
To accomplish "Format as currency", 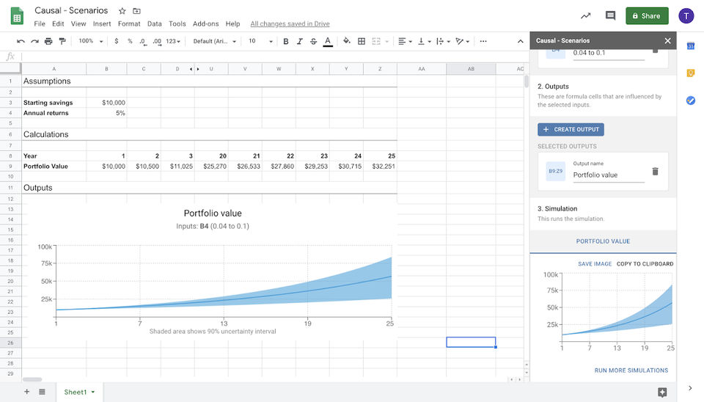I will tap(117, 41).
